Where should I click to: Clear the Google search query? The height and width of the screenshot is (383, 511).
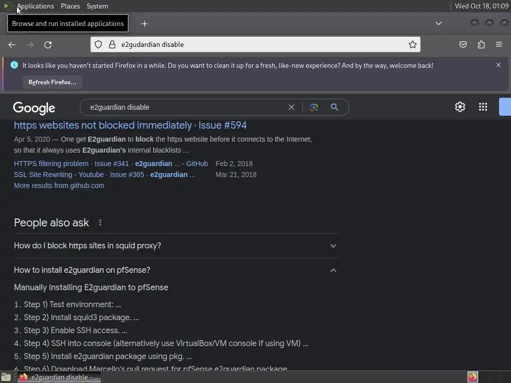[291, 107]
